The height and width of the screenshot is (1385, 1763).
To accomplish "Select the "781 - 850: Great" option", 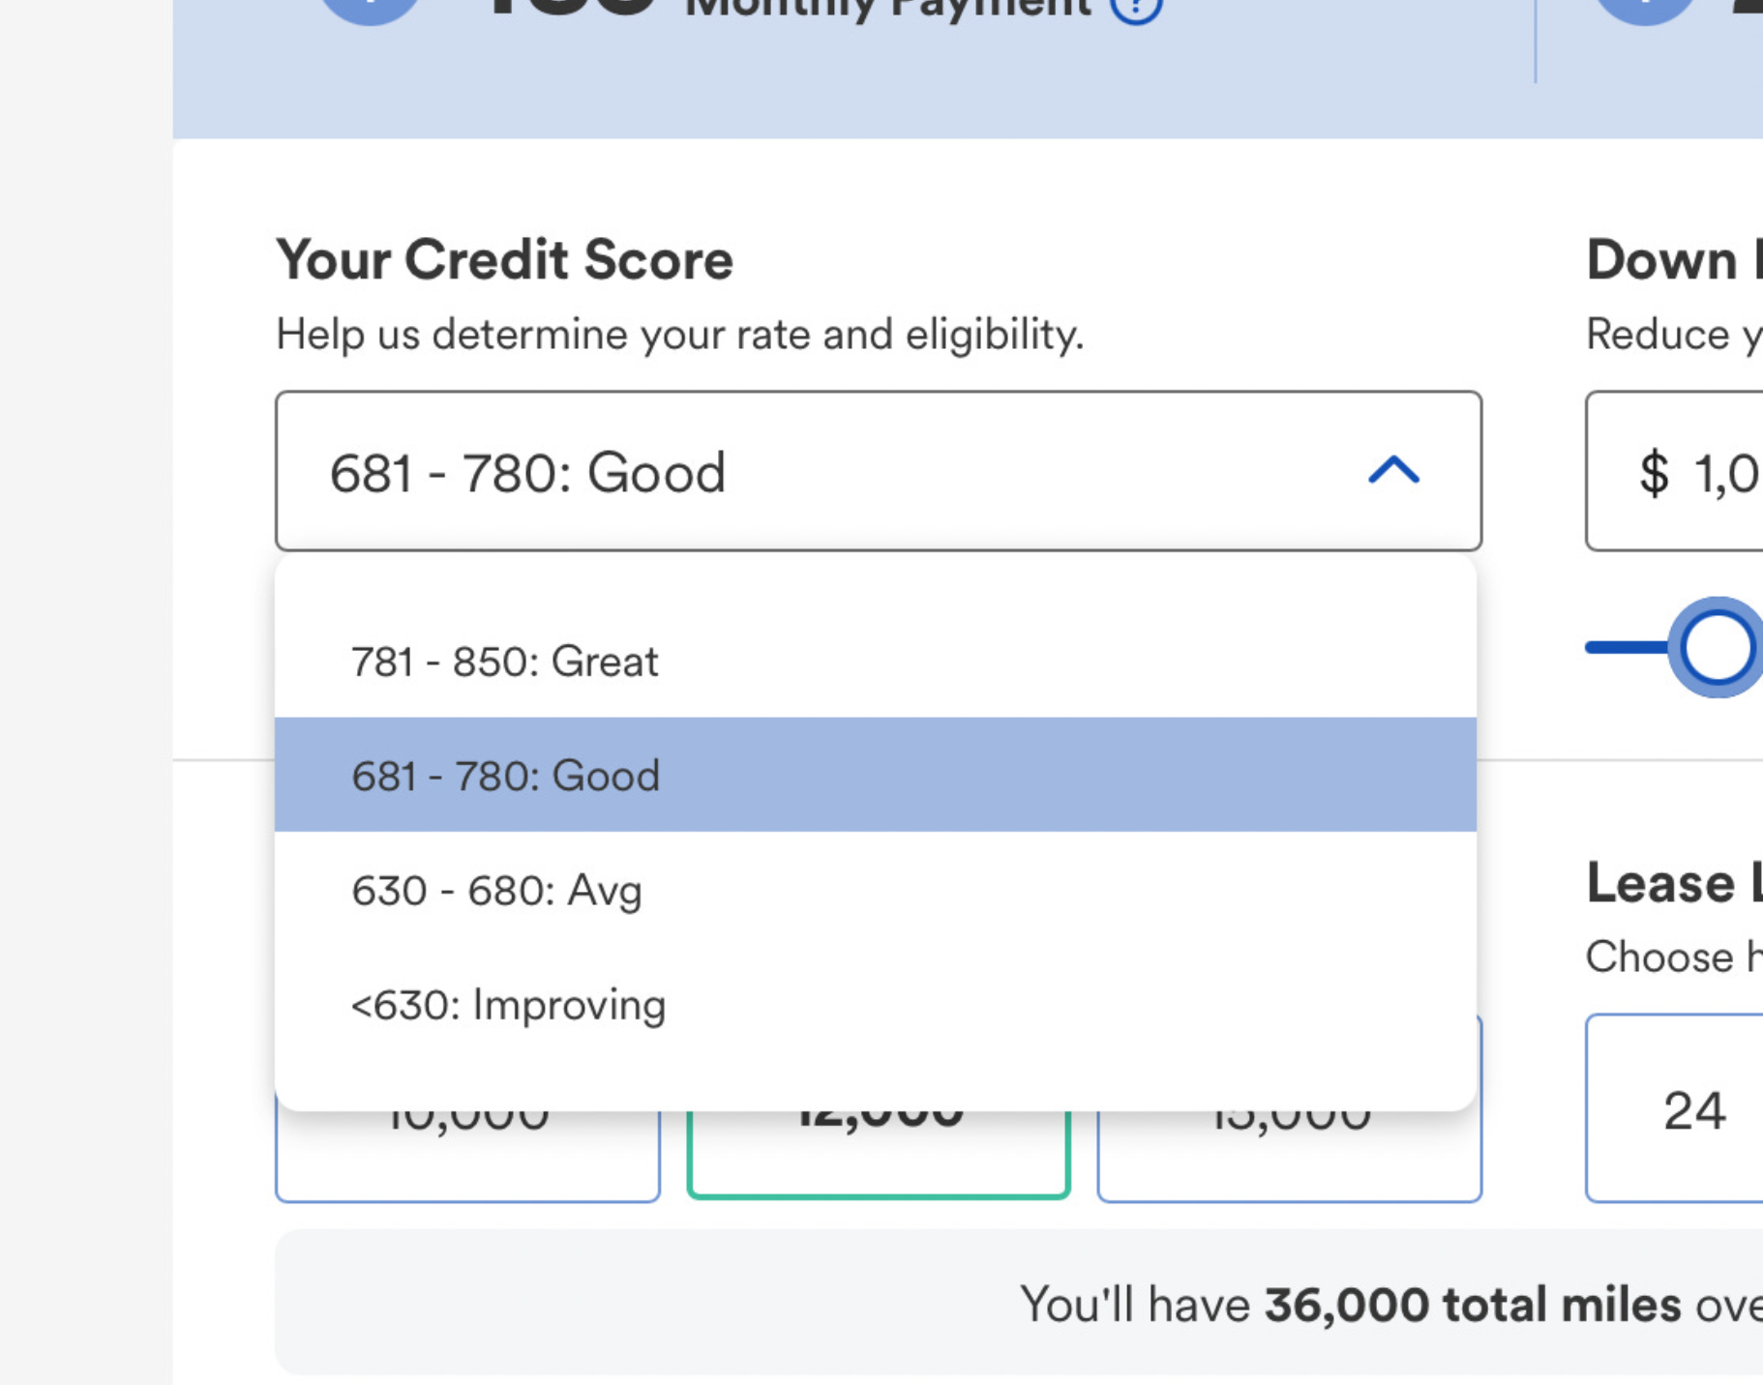I will click(x=504, y=663).
